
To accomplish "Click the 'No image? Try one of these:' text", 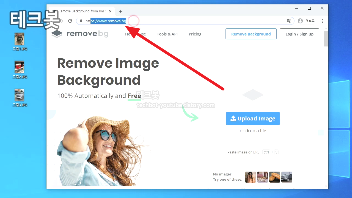I will pos(228,177).
